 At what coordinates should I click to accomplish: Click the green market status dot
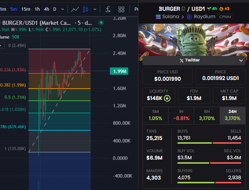pyautogui.click(x=101, y=23)
